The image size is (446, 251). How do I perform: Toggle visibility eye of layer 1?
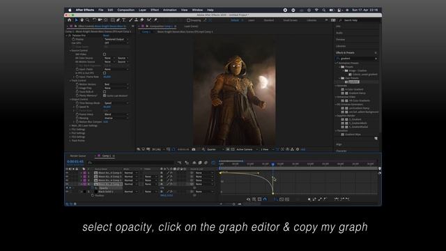click(x=67, y=173)
